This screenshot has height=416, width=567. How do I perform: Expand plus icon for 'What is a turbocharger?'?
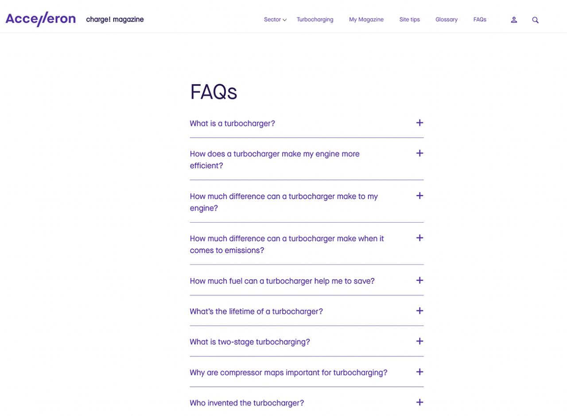420,123
